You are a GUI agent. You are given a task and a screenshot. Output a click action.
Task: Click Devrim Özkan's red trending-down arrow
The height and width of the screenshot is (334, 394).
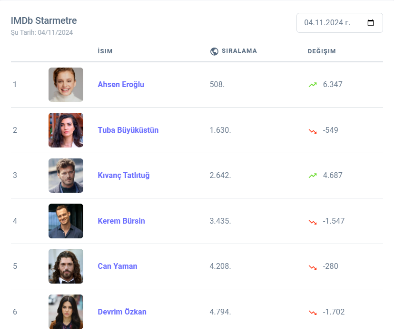click(x=313, y=312)
